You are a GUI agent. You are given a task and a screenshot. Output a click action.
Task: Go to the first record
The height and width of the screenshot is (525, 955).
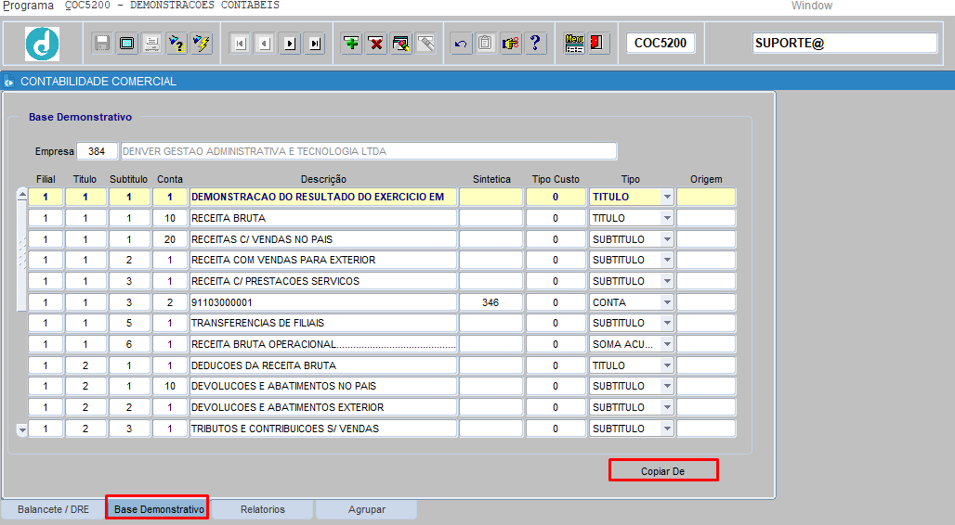tap(240, 44)
